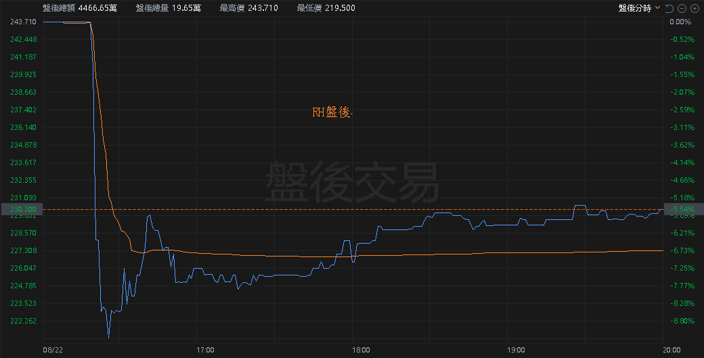The width and height of the screenshot is (704, 358).
Task: Click the 226.047 price axis label
Action: (x=23, y=268)
